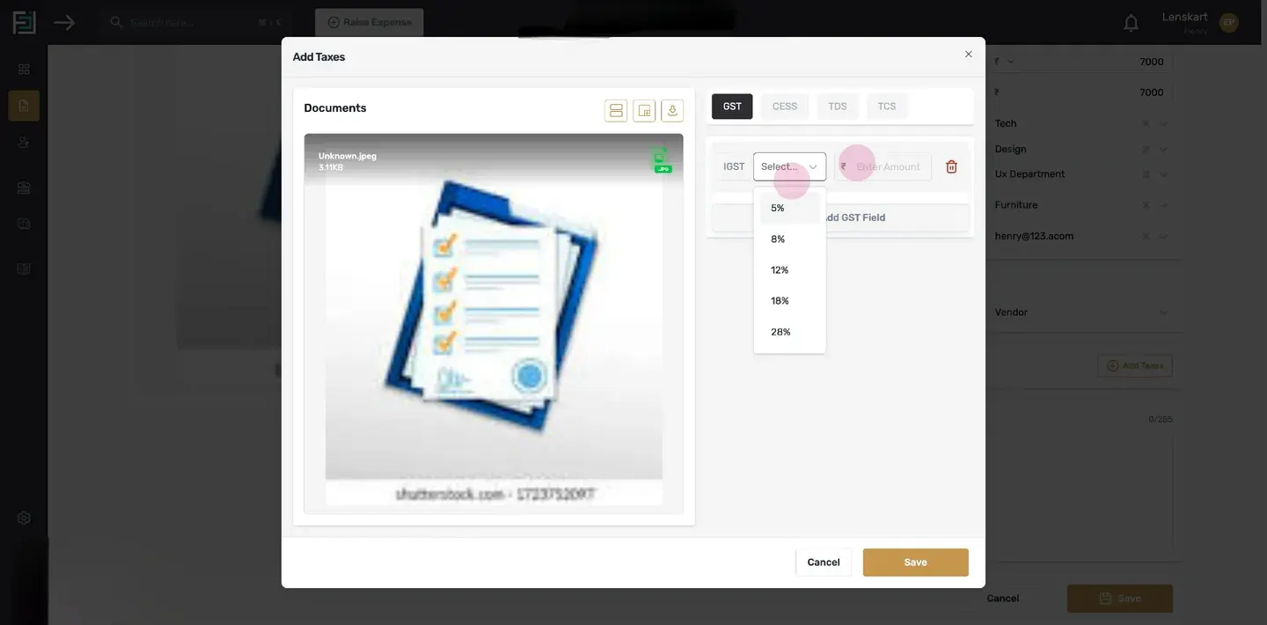Screen dimensions: 1267x625
Task: Clear the Design field with X
Action: click(1146, 150)
